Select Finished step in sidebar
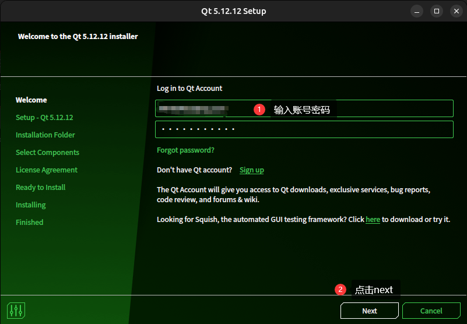The image size is (467, 324). pos(30,223)
